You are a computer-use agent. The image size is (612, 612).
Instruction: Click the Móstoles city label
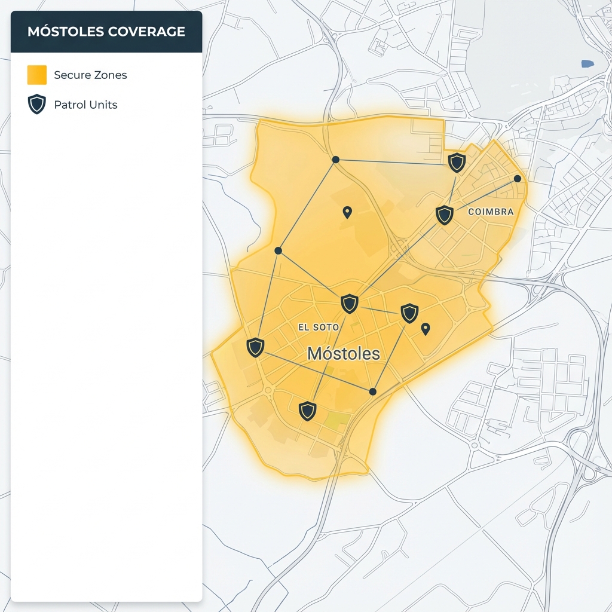point(343,354)
